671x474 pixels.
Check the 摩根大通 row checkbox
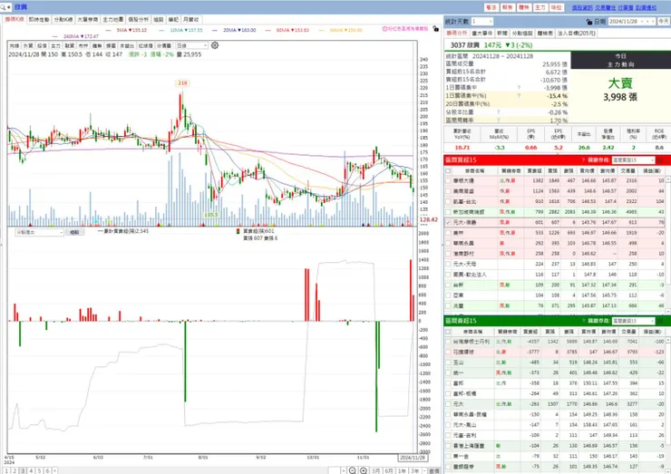(448, 181)
